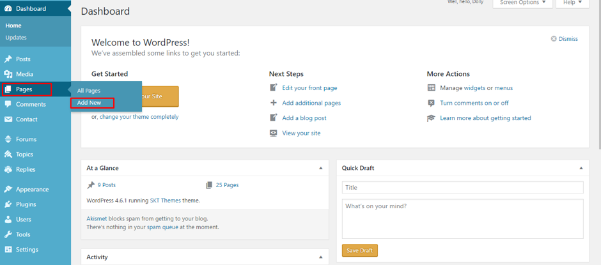Viewport: 601px width, 265px height.
Task: Click the Pages icon in sidebar
Action: [x=8, y=89]
